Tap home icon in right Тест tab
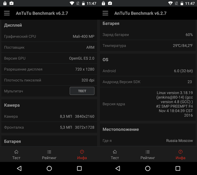 [115, 152]
